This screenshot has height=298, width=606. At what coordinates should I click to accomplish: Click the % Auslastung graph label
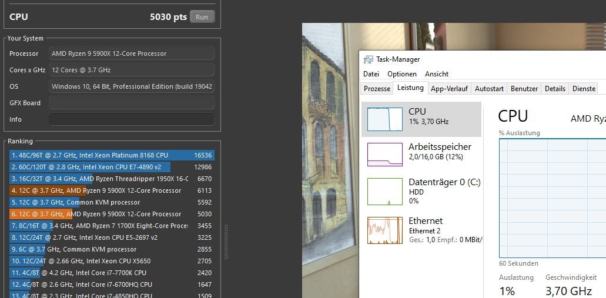(x=520, y=133)
